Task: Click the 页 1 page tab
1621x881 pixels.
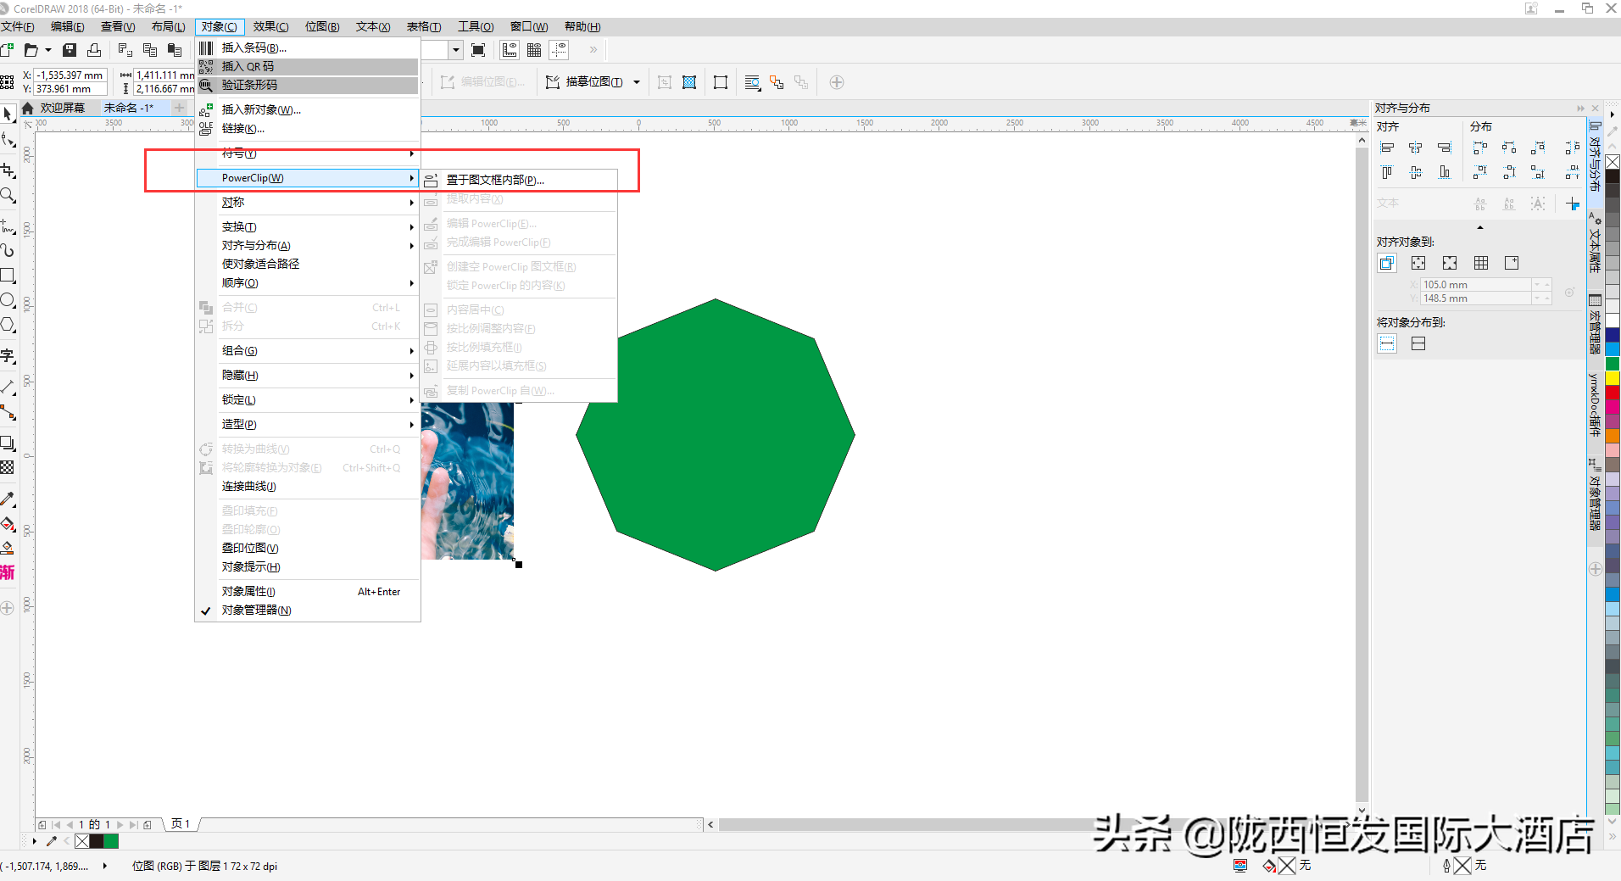Action: click(181, 824)
